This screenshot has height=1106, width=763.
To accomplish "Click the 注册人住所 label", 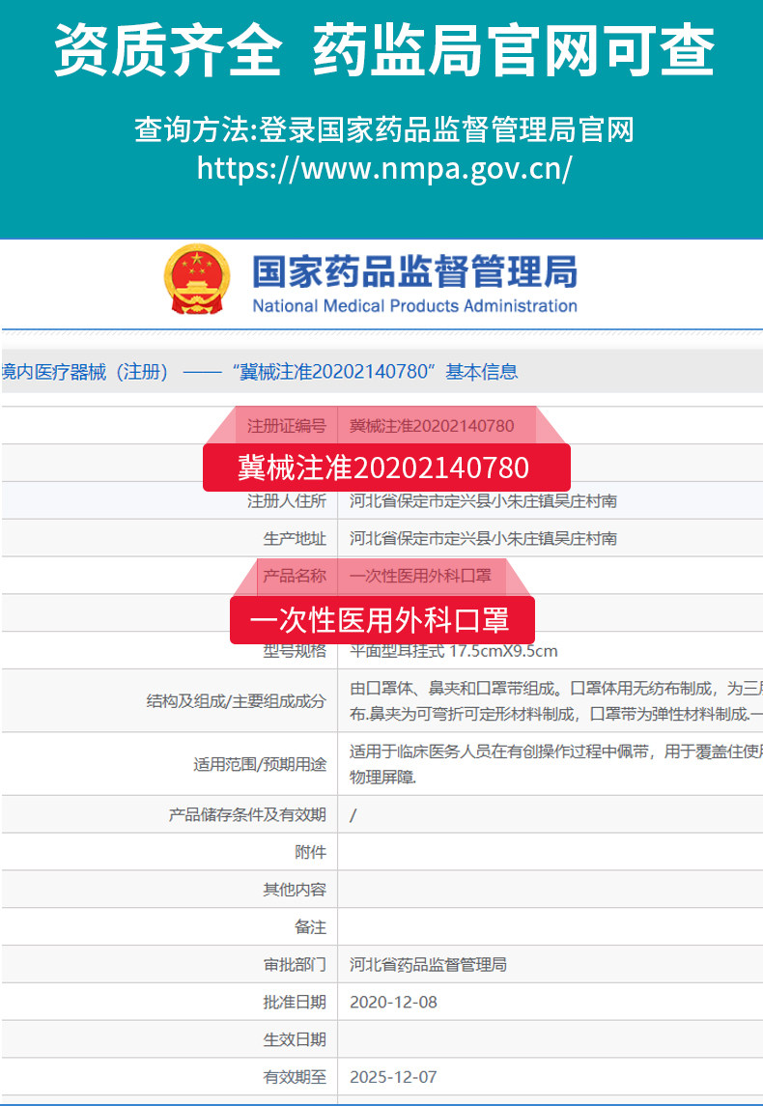I will [x=286, y=500].
